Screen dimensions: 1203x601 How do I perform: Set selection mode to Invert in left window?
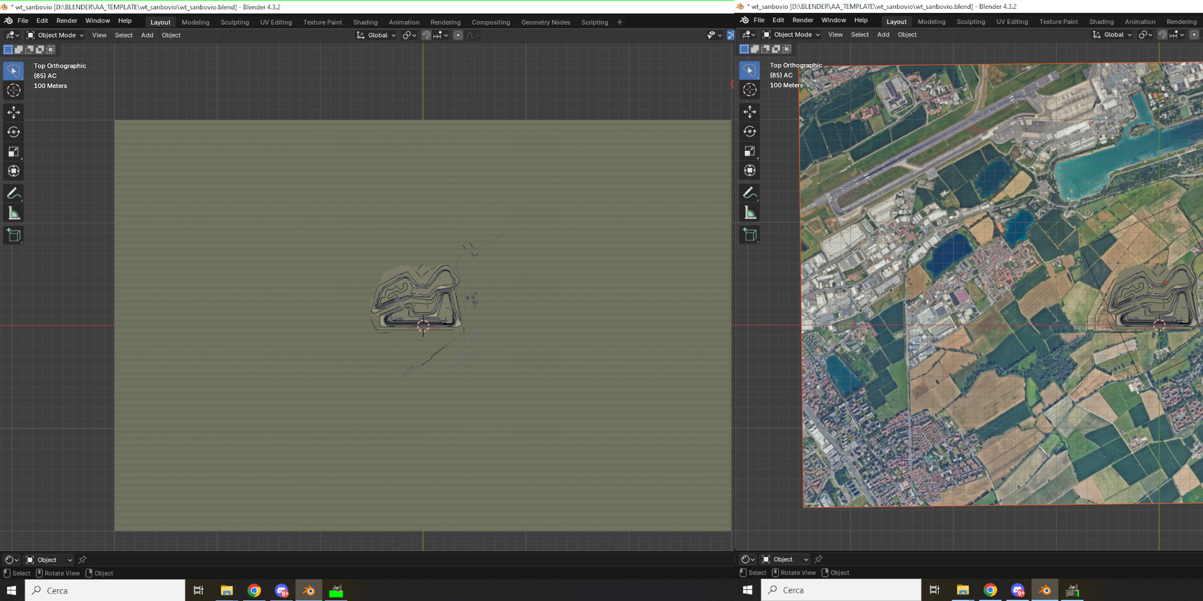[x=40, y=50]
